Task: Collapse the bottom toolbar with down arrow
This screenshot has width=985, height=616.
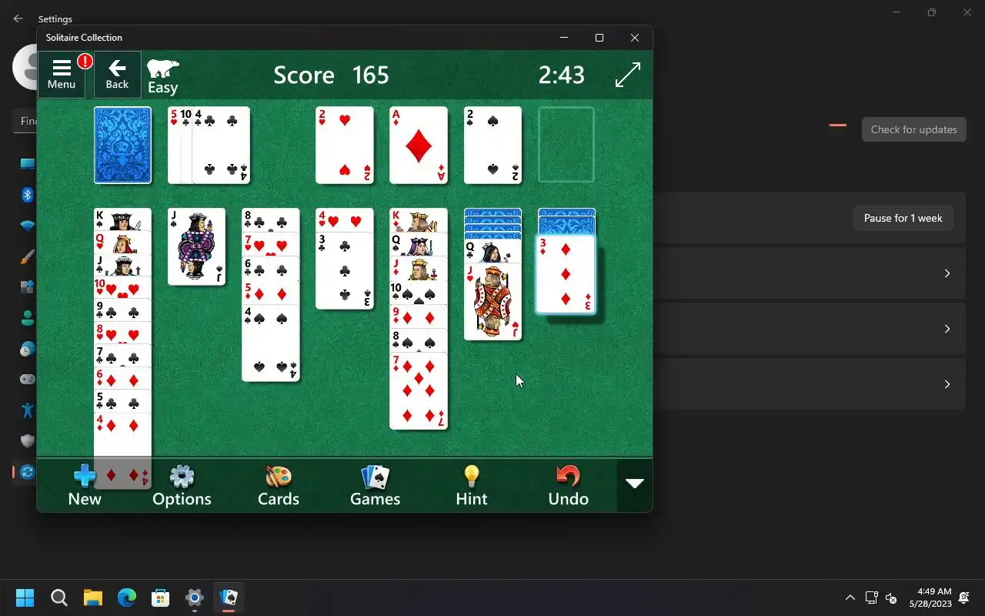Action: (x=635, y=484)
